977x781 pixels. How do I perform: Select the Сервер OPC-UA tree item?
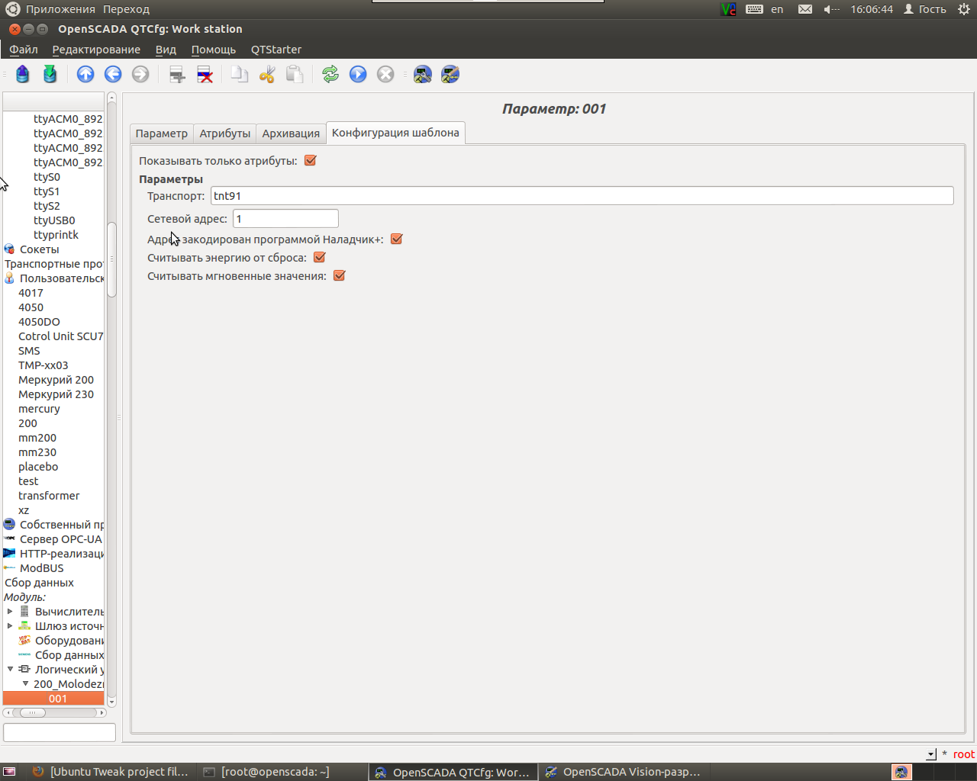pyautogui.click(x=61, y=539)
